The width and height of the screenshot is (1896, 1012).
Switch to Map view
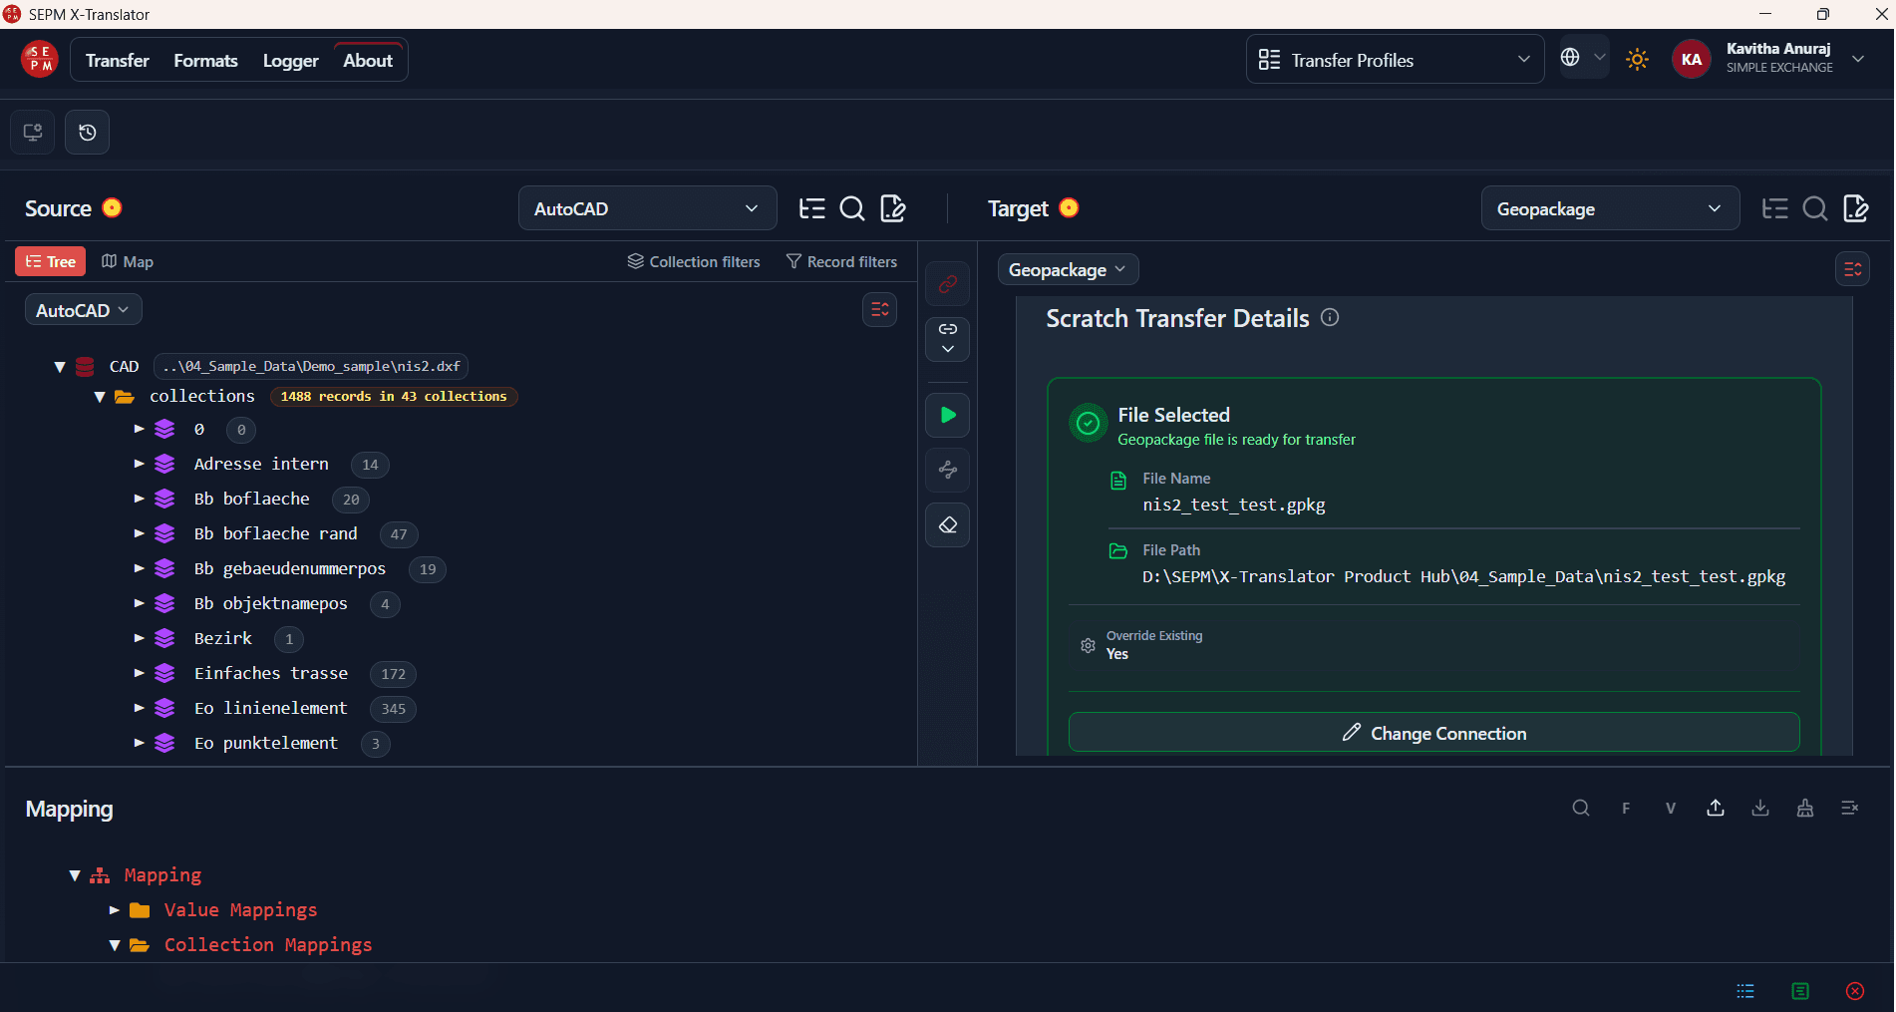tap(128, 261)
